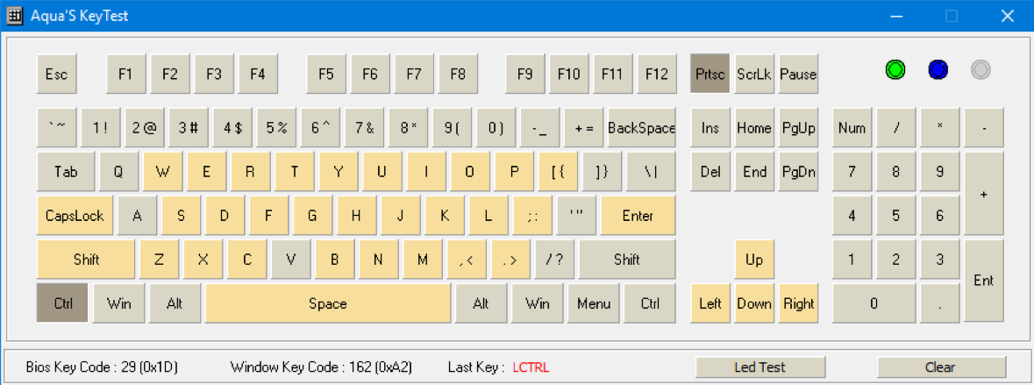This screenshot has width=1034, height=385.
Task: Click the CapsLock key
Action: (x=75, y=216)
